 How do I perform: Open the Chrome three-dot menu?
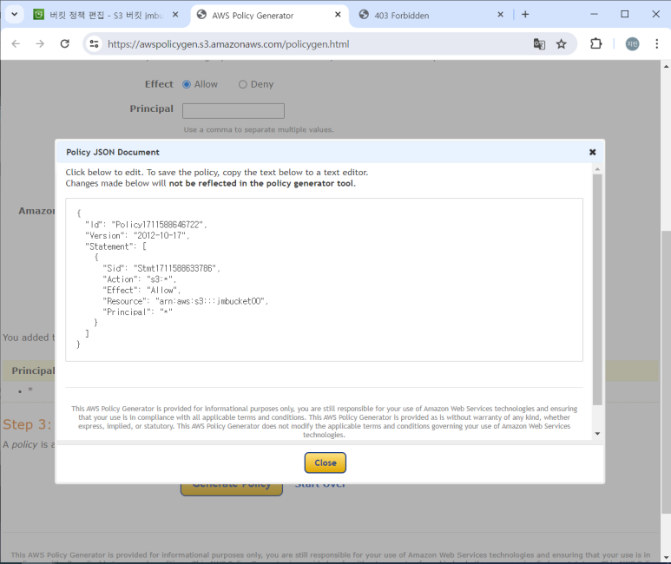point(656,43)
